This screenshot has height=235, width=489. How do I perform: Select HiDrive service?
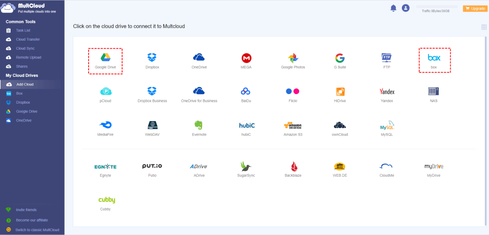click(340, 95)
